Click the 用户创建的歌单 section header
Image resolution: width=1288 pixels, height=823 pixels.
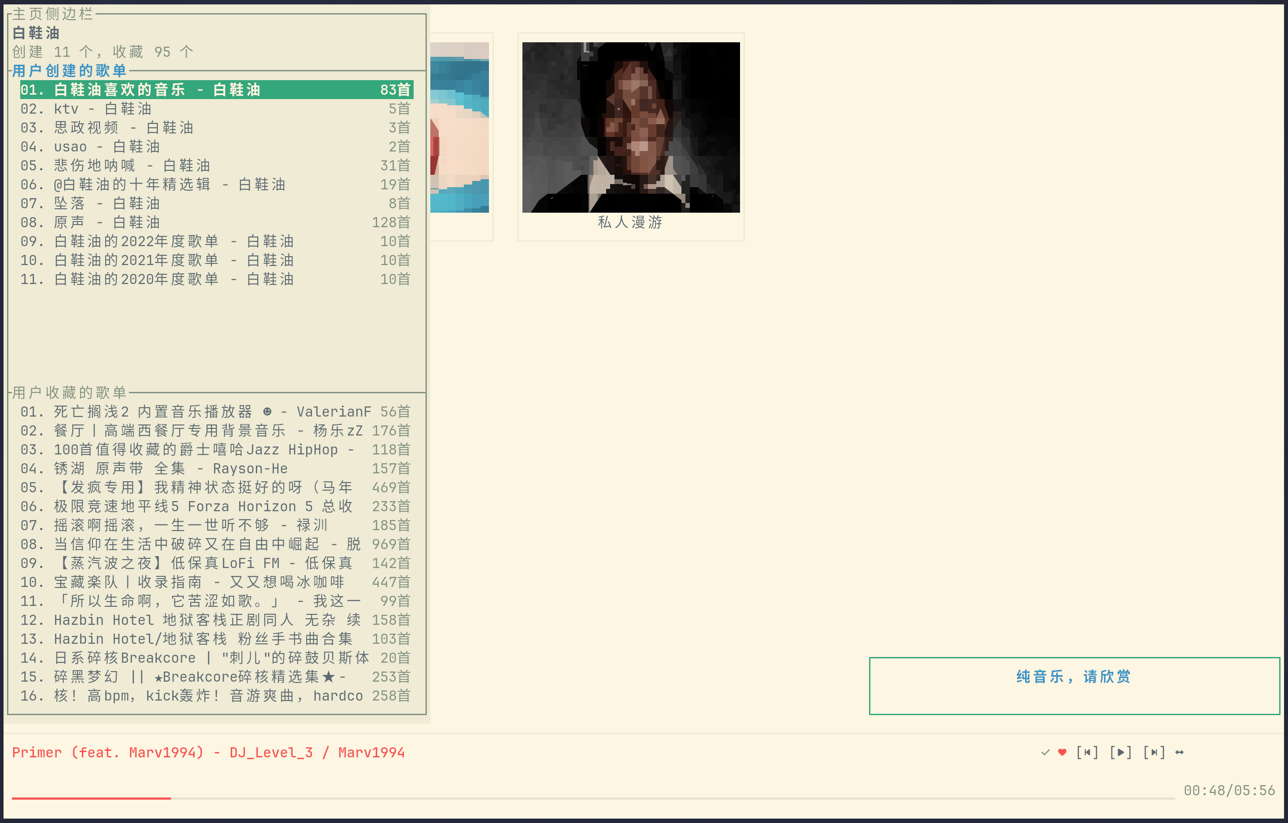[x=69, y=70]
